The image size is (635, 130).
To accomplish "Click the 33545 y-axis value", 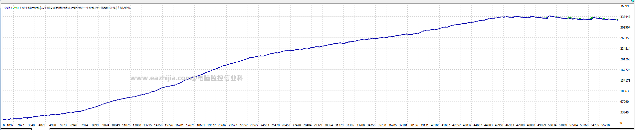I will click(x=625, y=112).
